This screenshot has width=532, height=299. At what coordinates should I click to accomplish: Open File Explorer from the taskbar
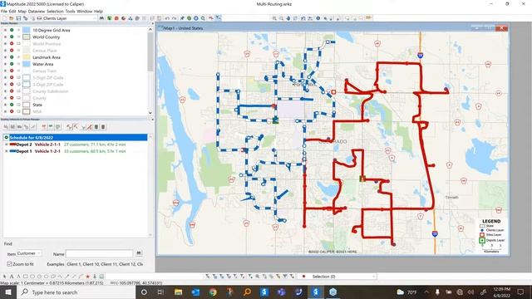click(178, 292)
